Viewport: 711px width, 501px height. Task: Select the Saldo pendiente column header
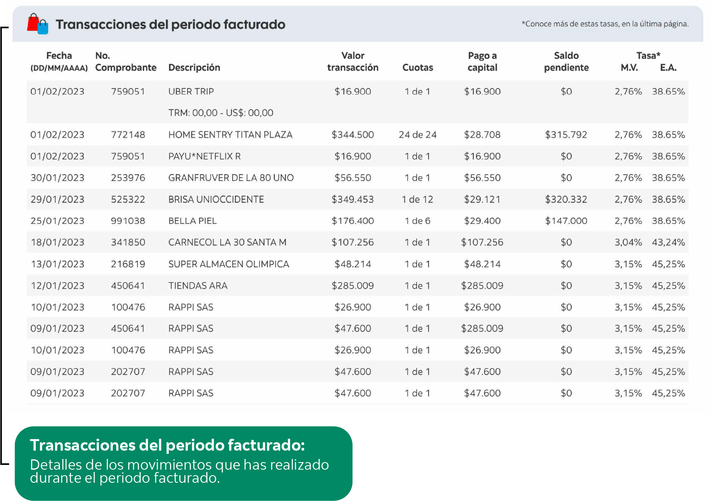(x=566, y=61)
